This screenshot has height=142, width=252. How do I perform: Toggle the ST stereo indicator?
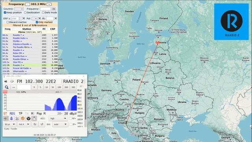[5, 114]
